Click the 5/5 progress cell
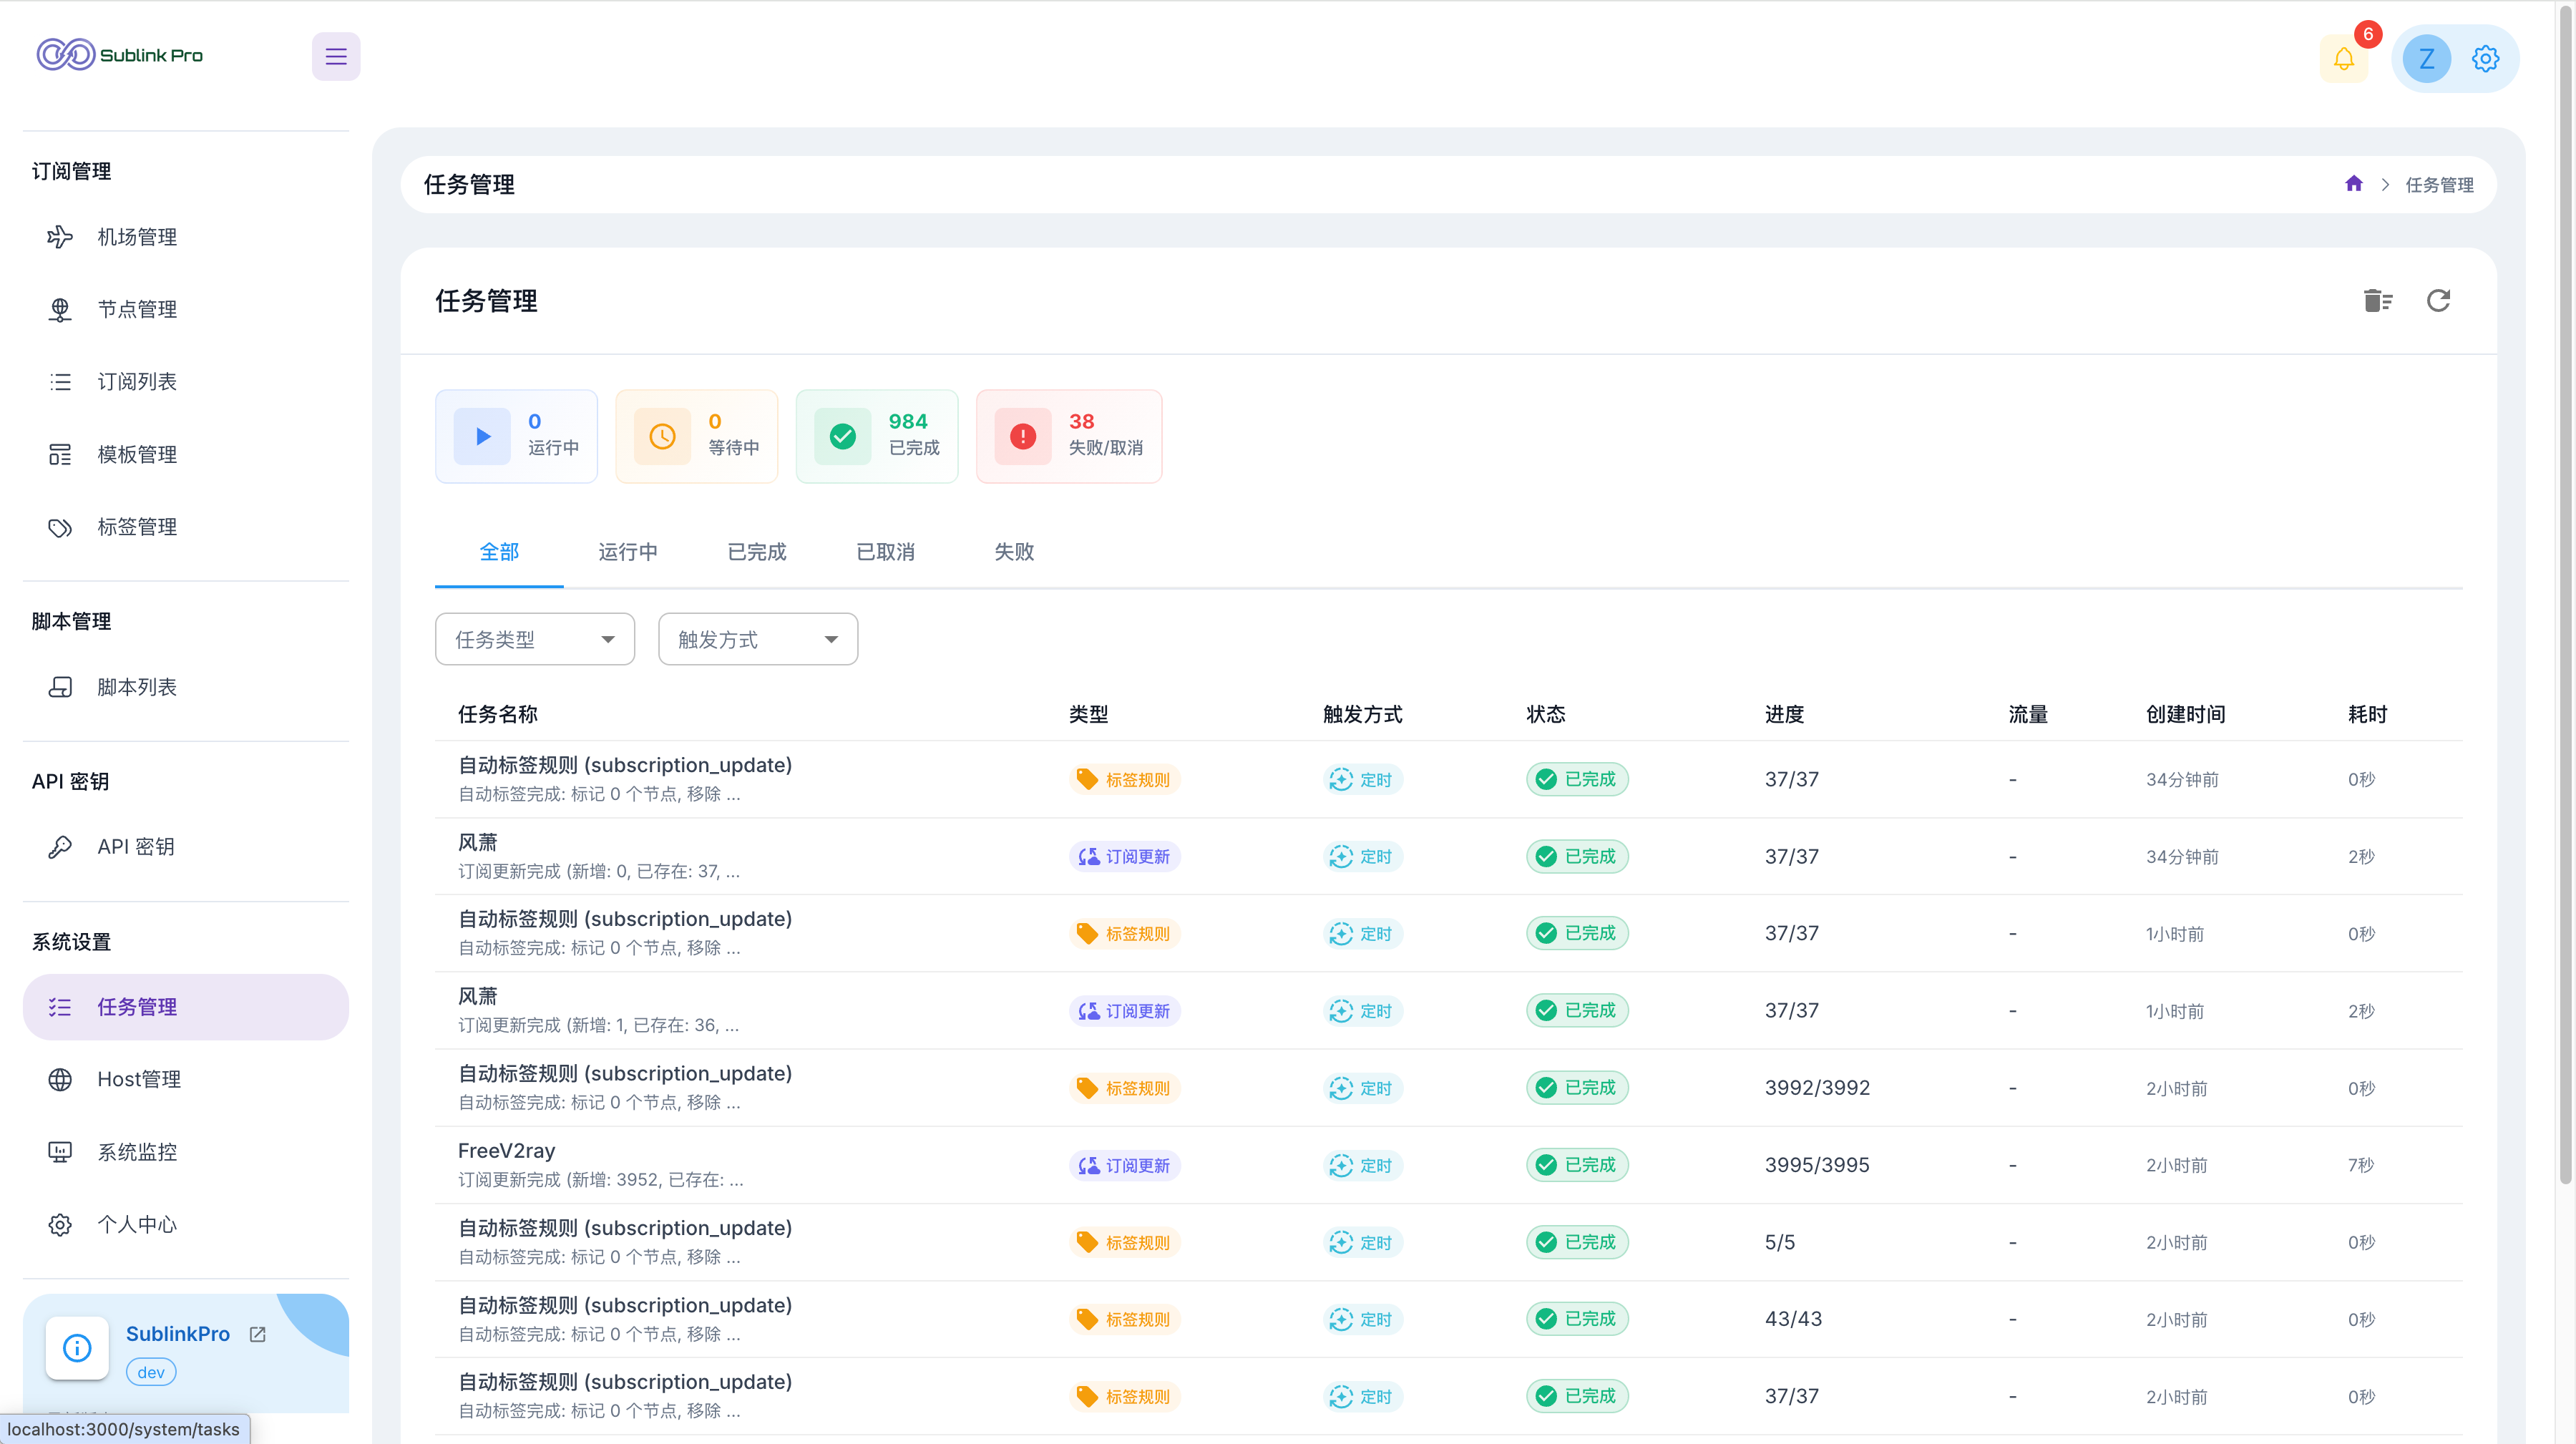Image resolution: width=2576 pixels, height=1444 pixels. (x=1780, y=1242)
